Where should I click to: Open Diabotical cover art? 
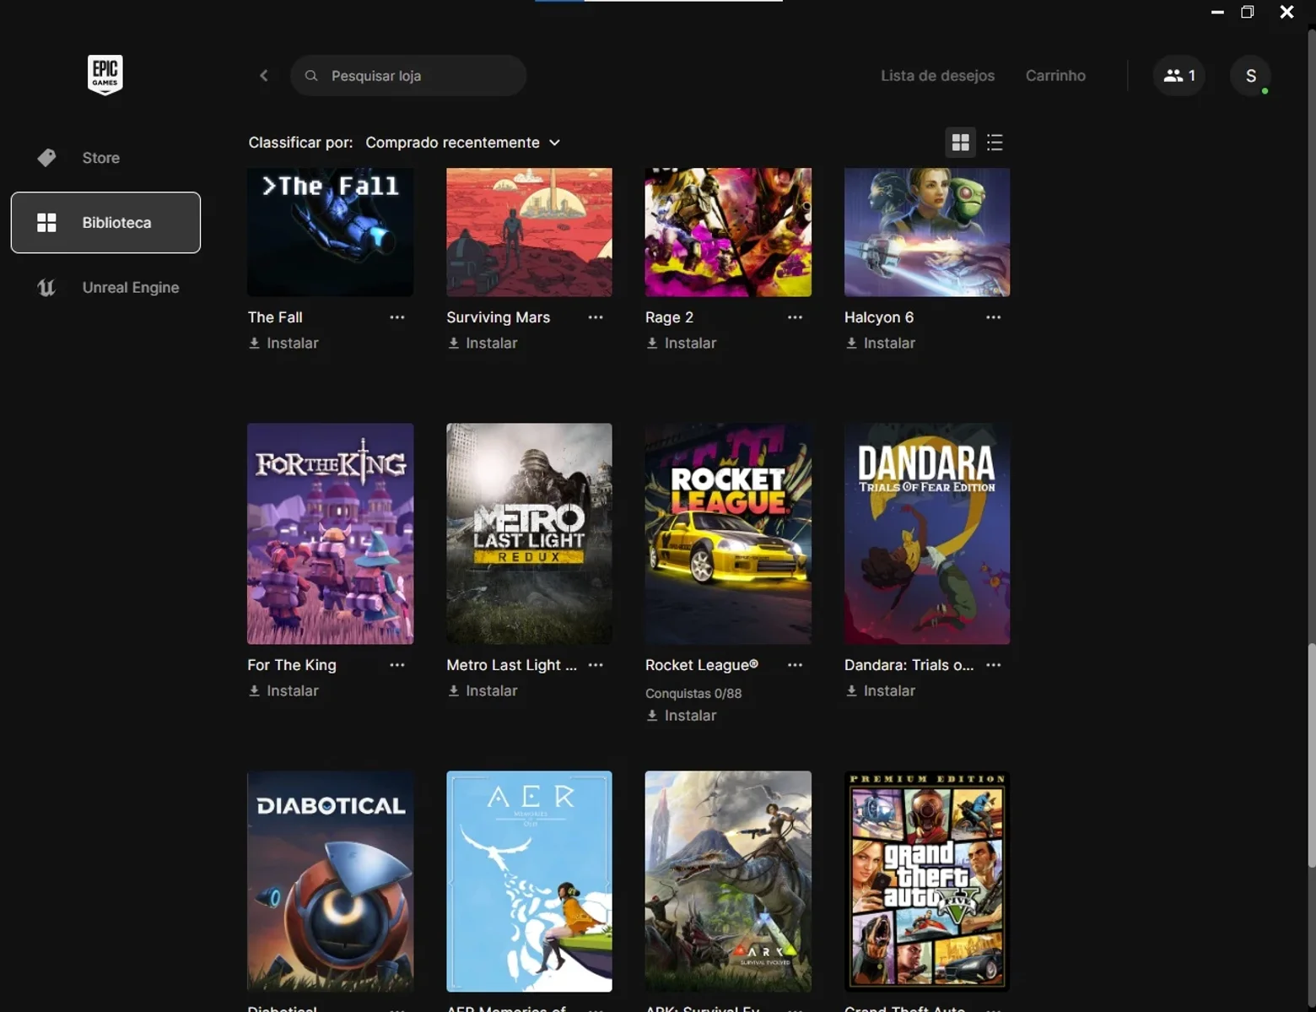tap(330, 881)
